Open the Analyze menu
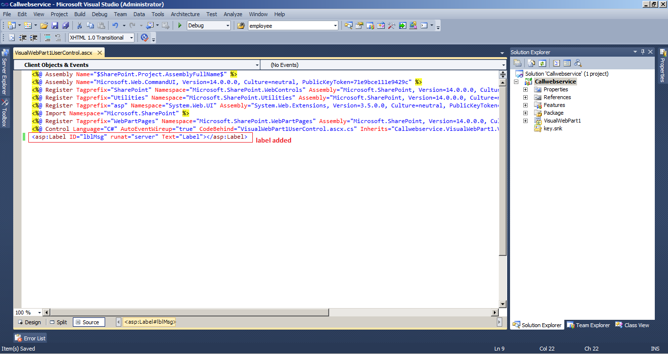 (x=233, y=14)
